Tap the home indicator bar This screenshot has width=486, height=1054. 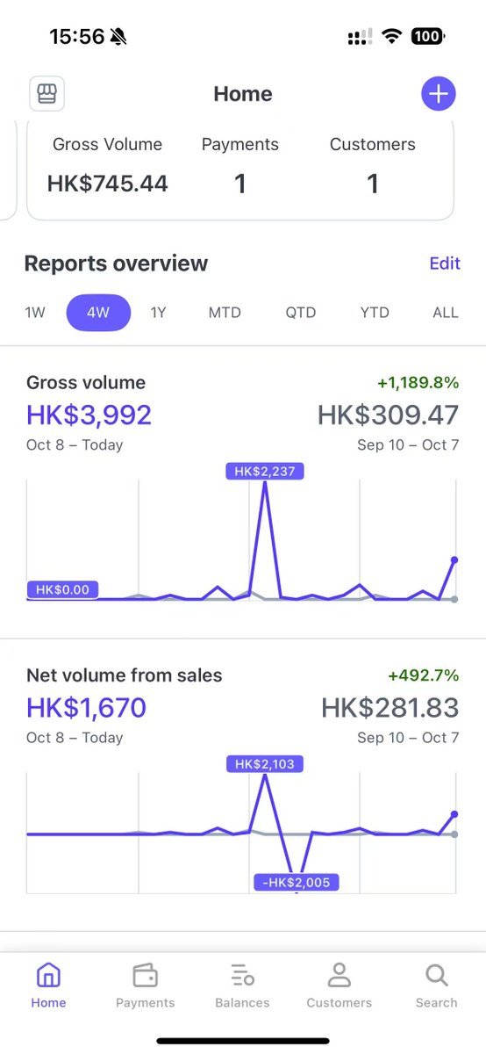coord(243,1040)
